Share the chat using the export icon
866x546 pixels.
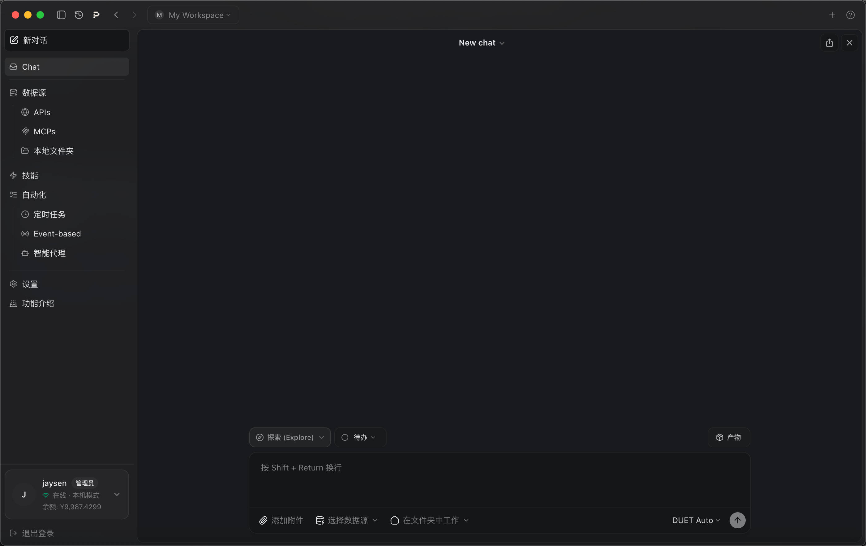829,43
